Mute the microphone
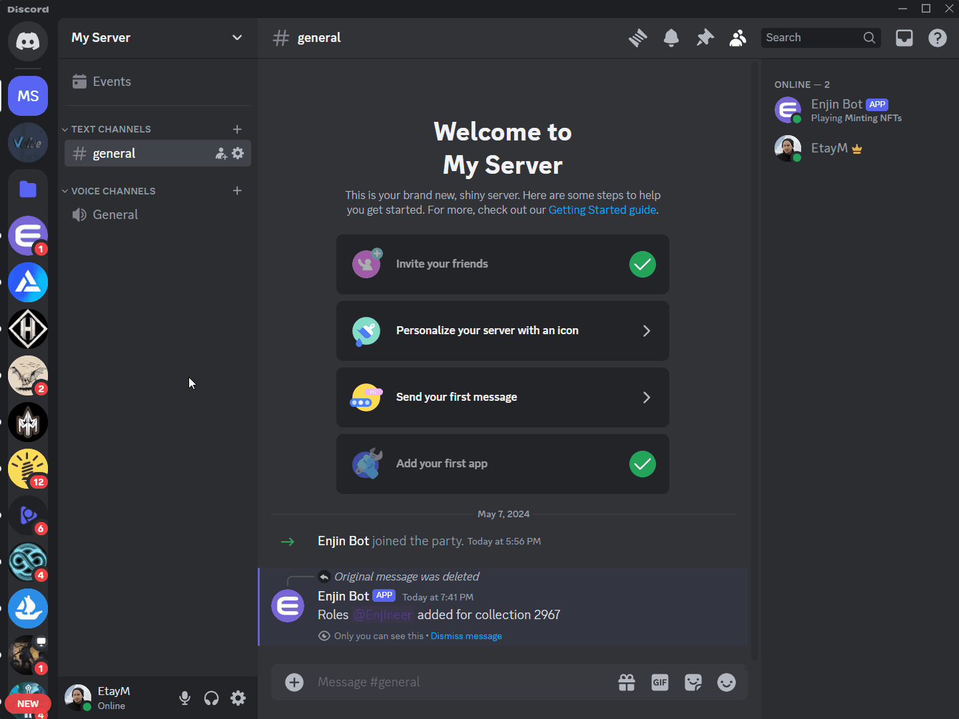 [x=184, y=698]
